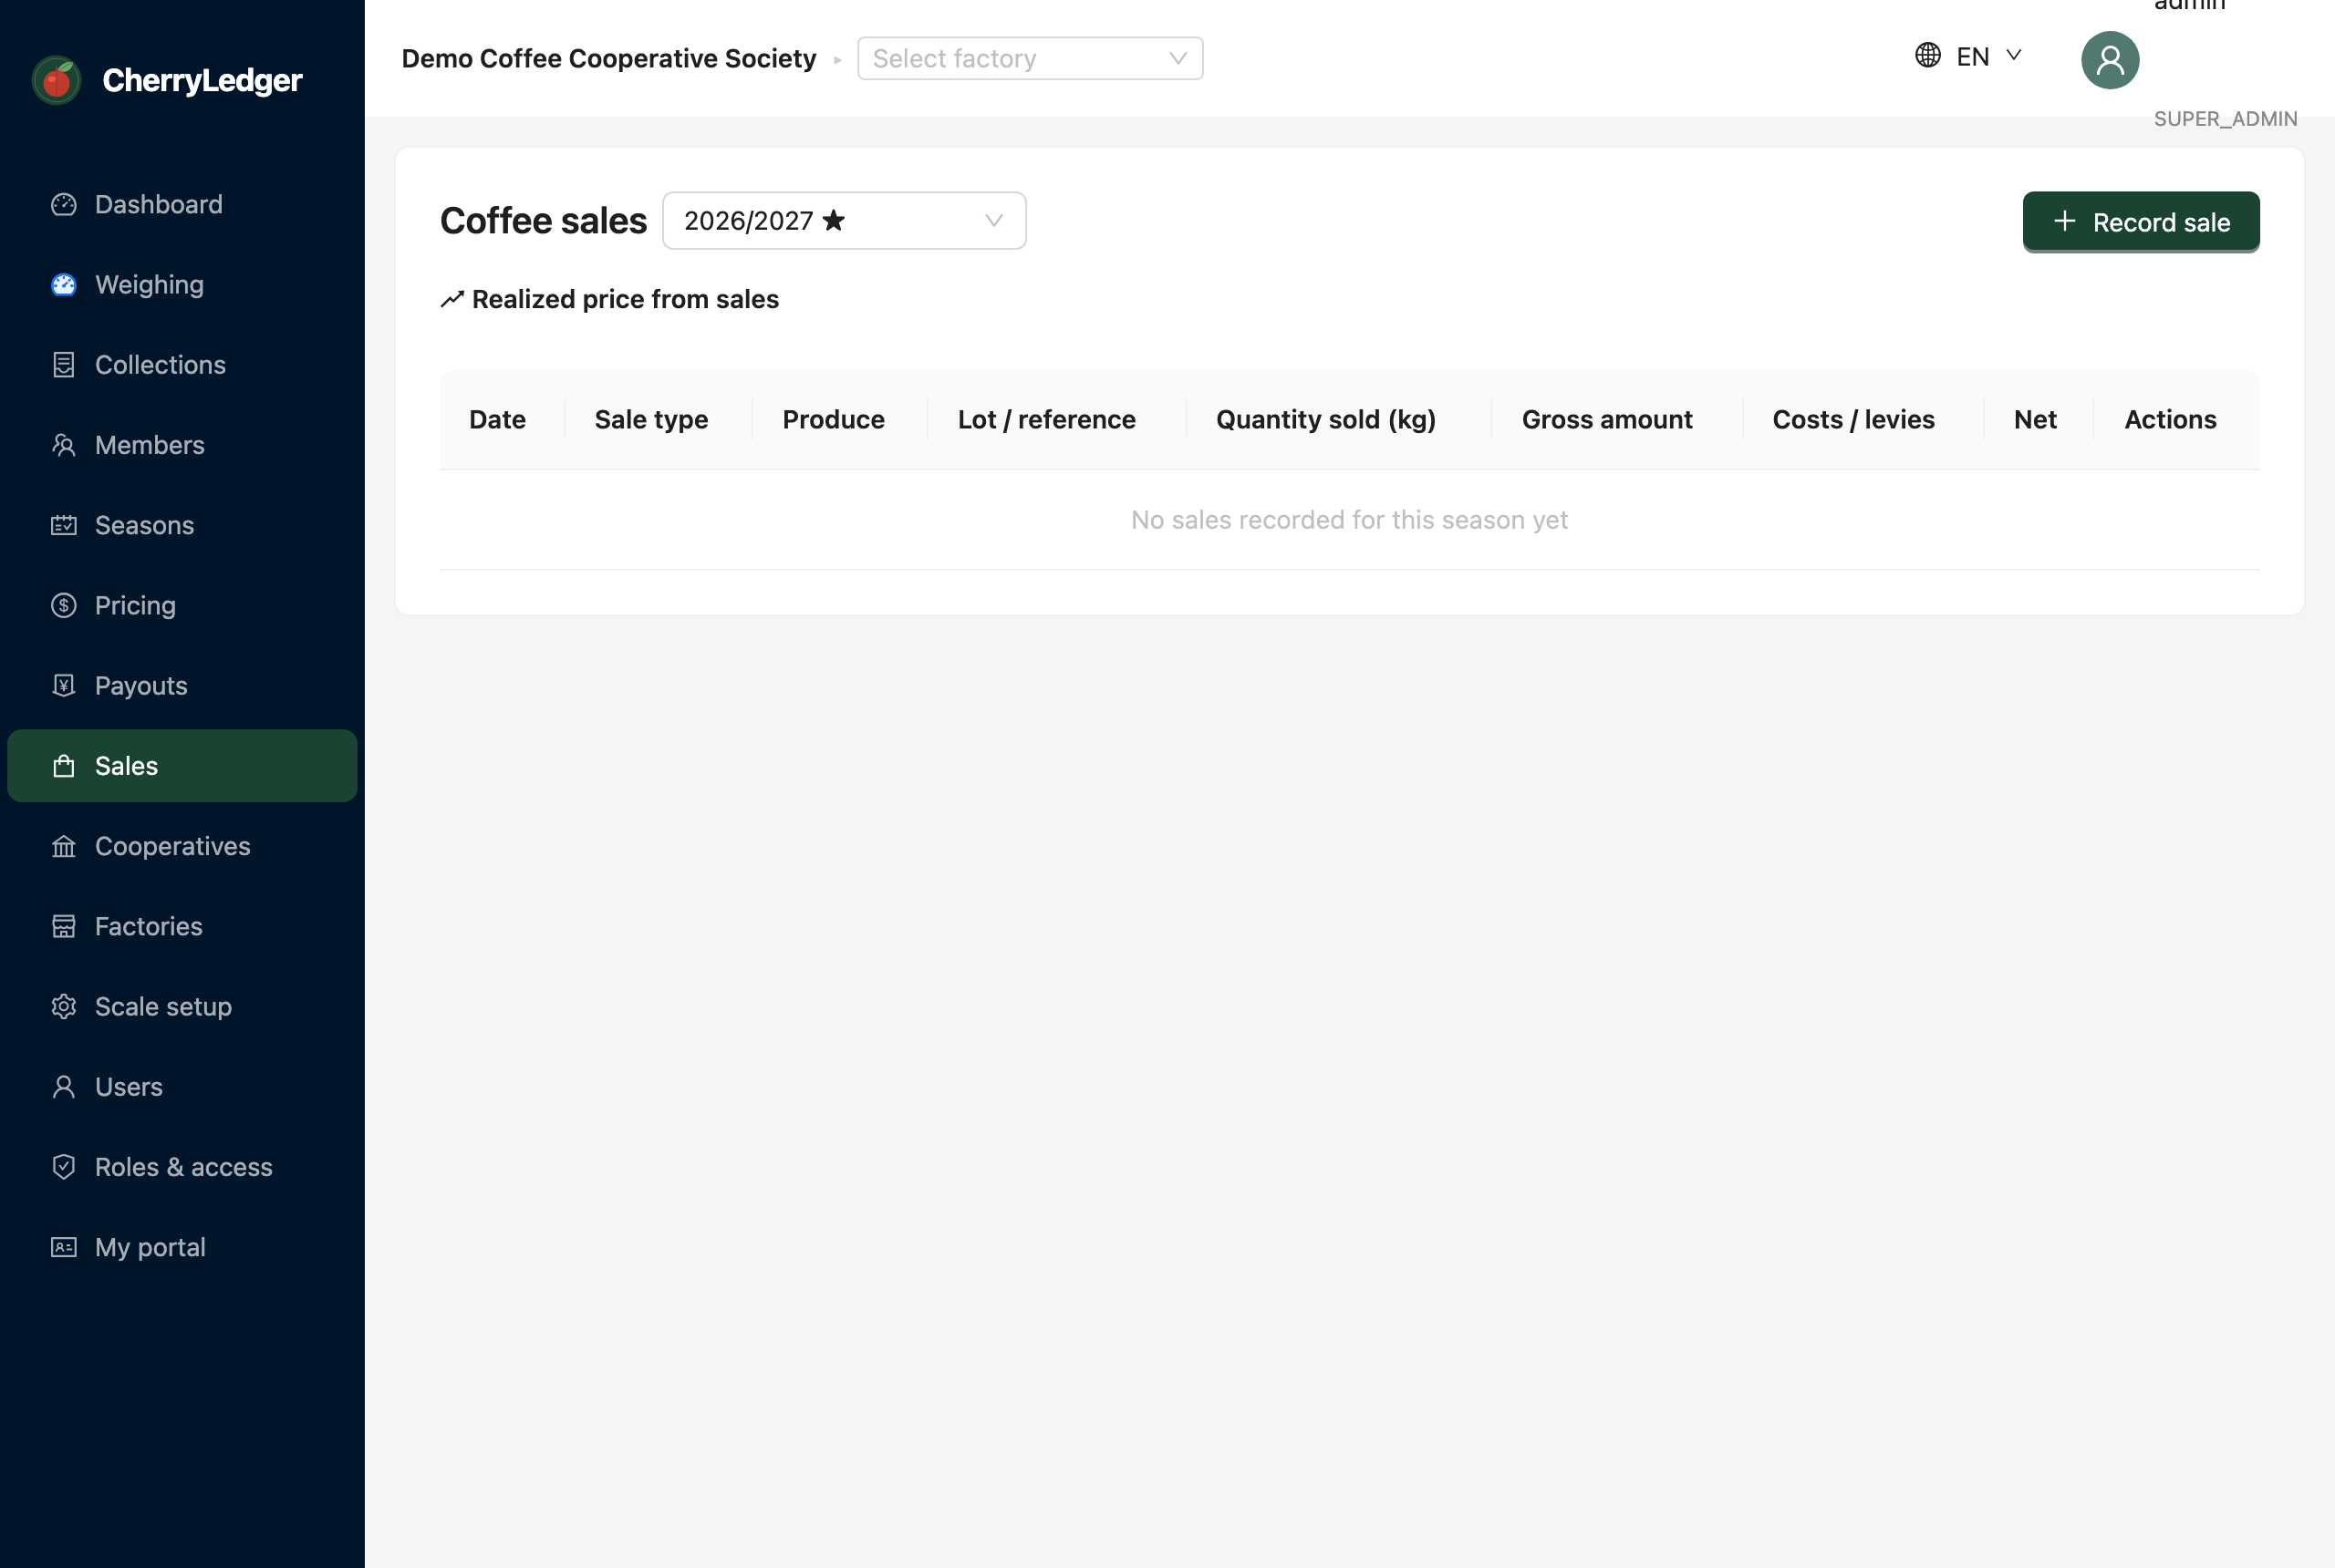Select the Seasons menu item
This screenshot has height=1568, width=2335.
click(x=182, y=525)
